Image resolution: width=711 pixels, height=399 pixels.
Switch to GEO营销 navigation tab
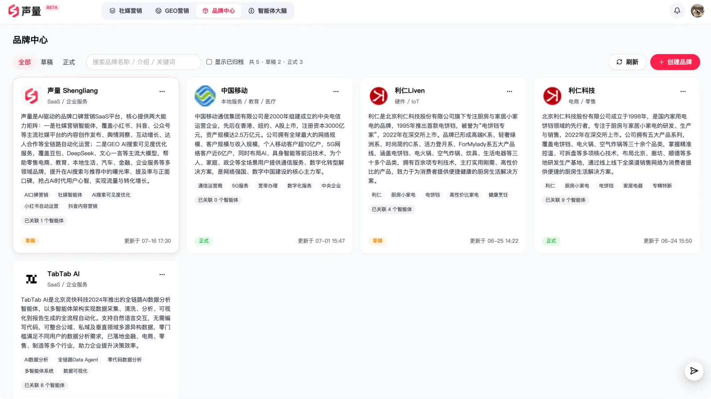172,11
